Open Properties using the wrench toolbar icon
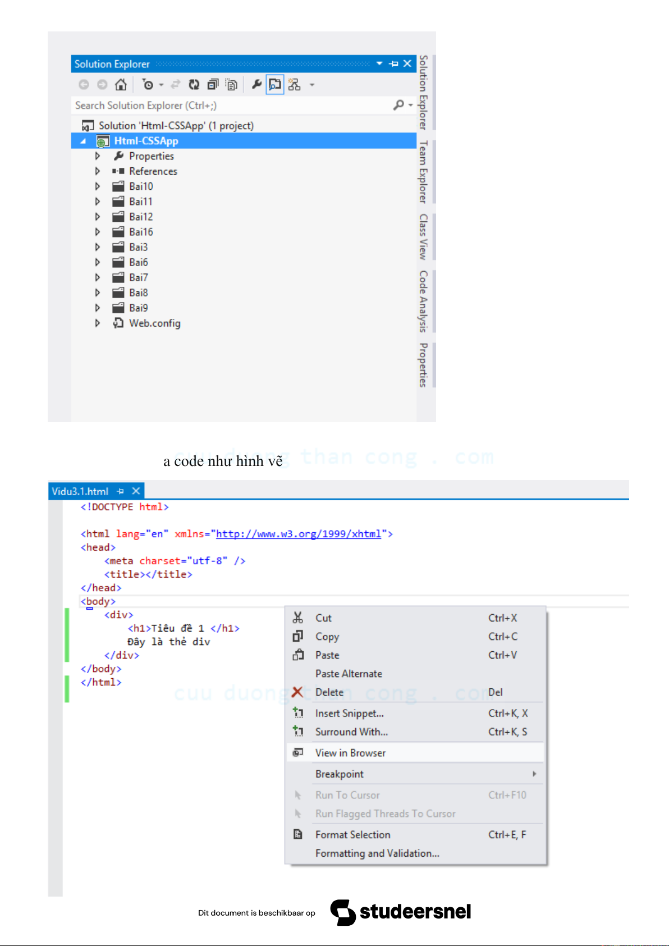This screenshot has width=669, height=946. pyautogui.click(x=256, y=85)
